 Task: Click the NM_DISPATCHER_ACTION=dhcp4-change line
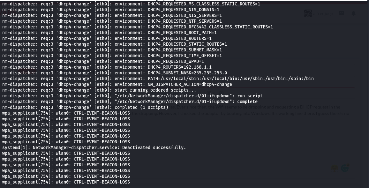click(117, 84)
